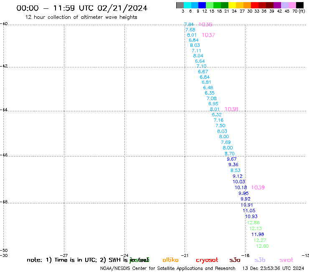Select the cyan swatch in the color scale
Viewport: 309px width, 272px height.
tap(187, 5)
